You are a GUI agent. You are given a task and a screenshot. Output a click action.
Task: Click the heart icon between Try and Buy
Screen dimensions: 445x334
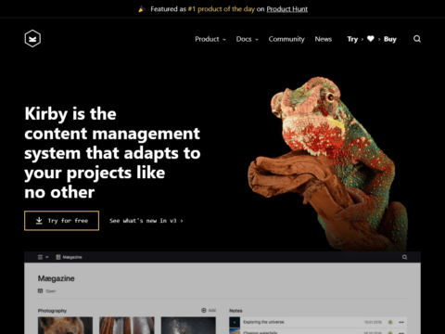[371, 39]
